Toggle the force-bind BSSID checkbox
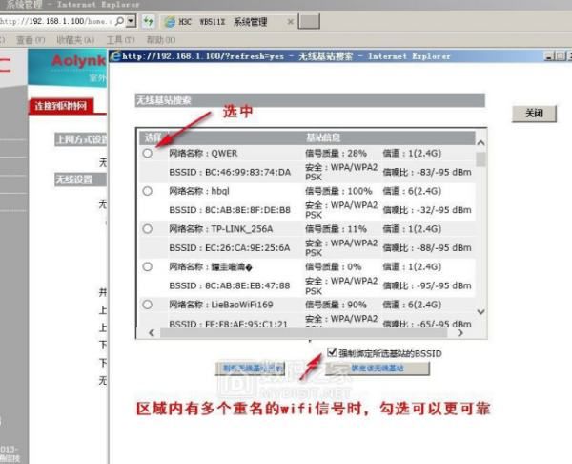 [331, 352]
